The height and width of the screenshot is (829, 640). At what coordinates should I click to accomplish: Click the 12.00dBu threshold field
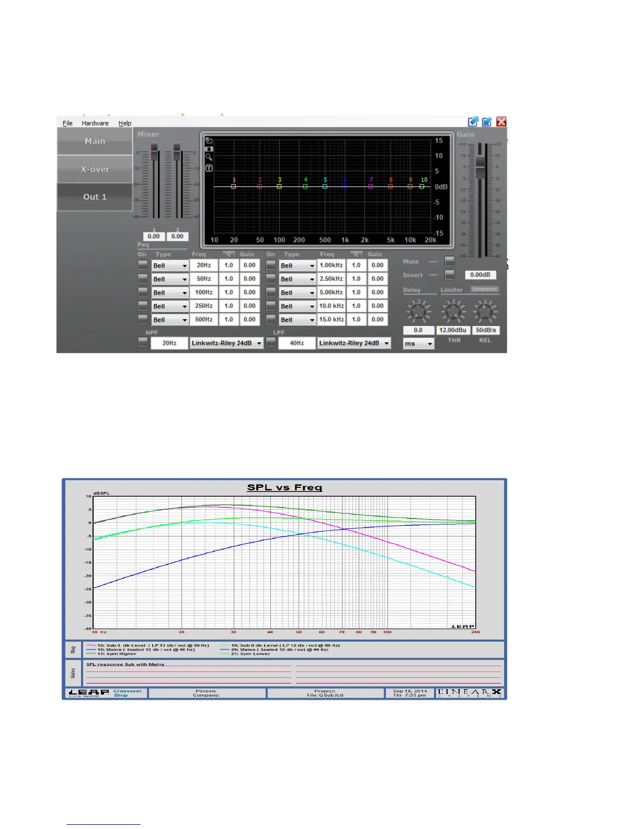pos(453,330)
